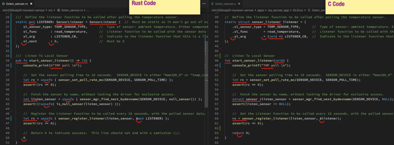Open the my_sensor_app breadcrumb dropdown
The height and width of the screenshot is (145, 394).
tap(279, 10)
